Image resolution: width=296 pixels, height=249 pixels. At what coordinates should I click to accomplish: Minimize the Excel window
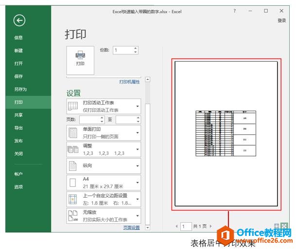pos(250,11)
